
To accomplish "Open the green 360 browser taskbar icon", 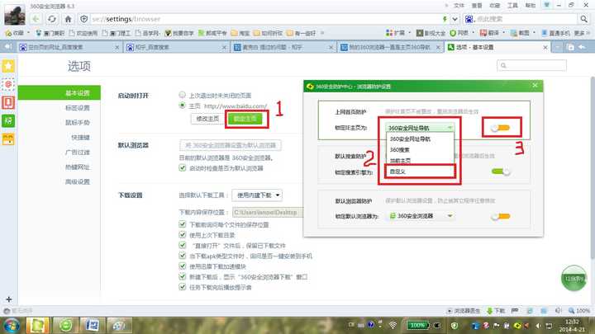I will (65, 326).
